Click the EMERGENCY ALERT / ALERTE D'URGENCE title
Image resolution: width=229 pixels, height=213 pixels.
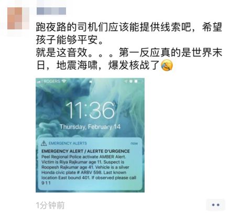point(85,151)
